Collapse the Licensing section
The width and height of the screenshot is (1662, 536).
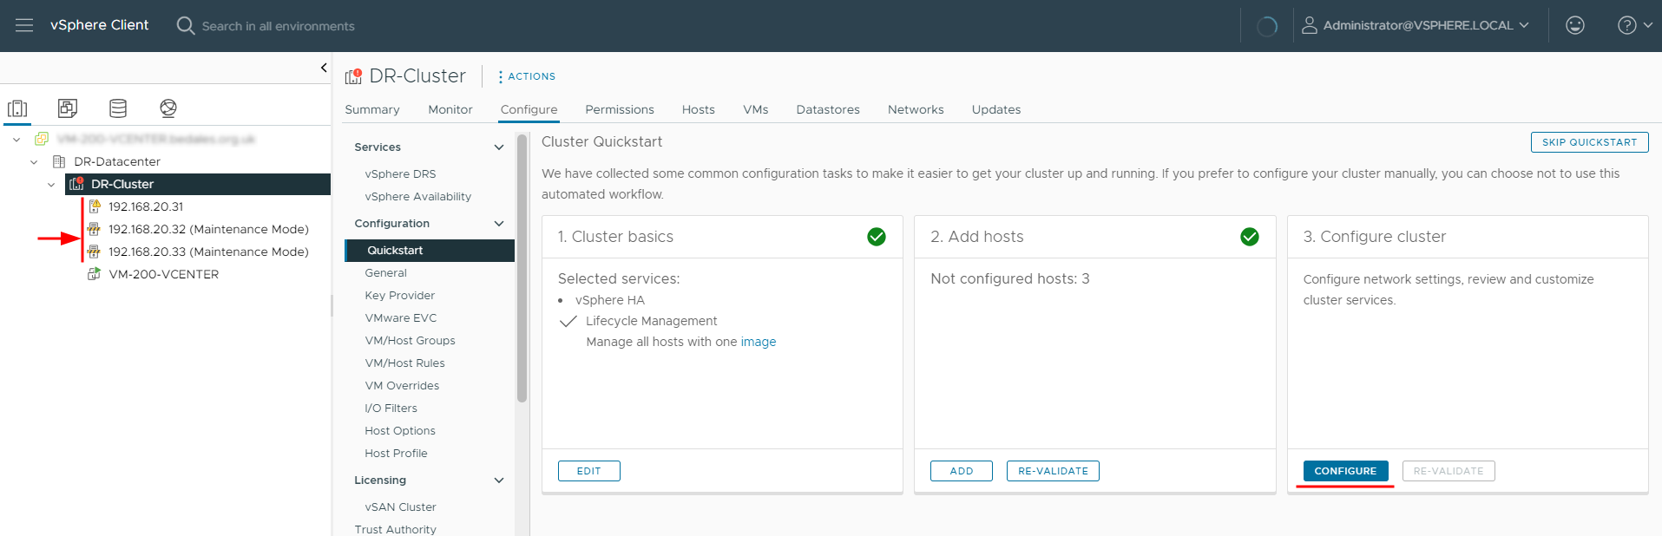point(499,480)
